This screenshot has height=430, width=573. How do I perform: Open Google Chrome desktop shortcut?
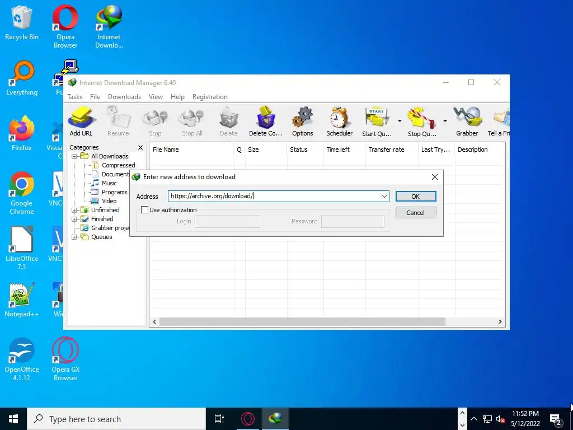pyautogui.click(x=22, y=193)
